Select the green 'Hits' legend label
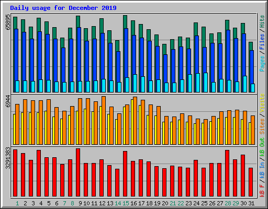The height and width of the screenshot is (209, 268). tap(262, 21)
